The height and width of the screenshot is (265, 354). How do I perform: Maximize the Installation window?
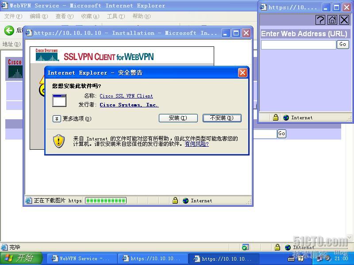click(236, 33)
